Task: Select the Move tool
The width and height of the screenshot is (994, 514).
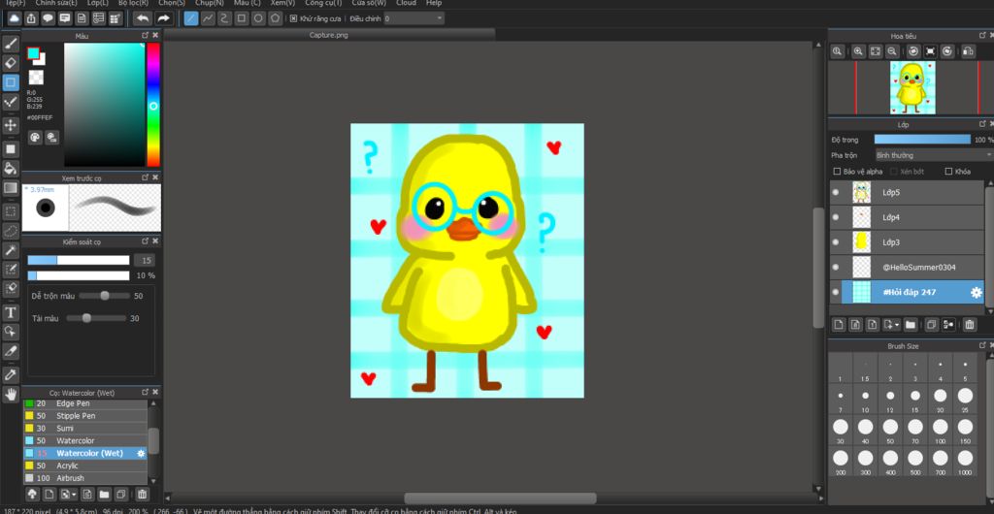Action: [11, 125]
